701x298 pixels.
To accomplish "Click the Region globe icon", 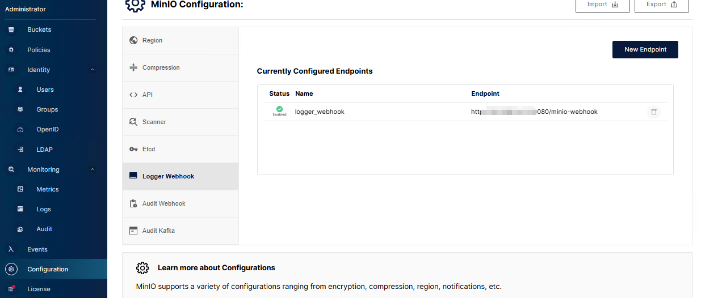I will (133, 40).
